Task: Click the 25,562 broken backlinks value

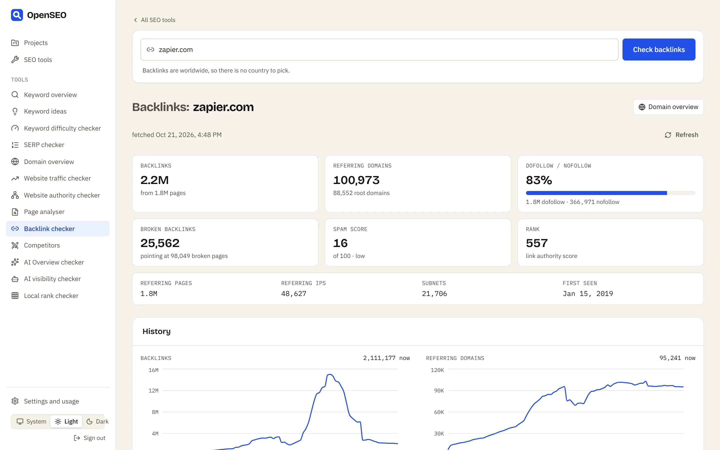Action: point(160,243)
